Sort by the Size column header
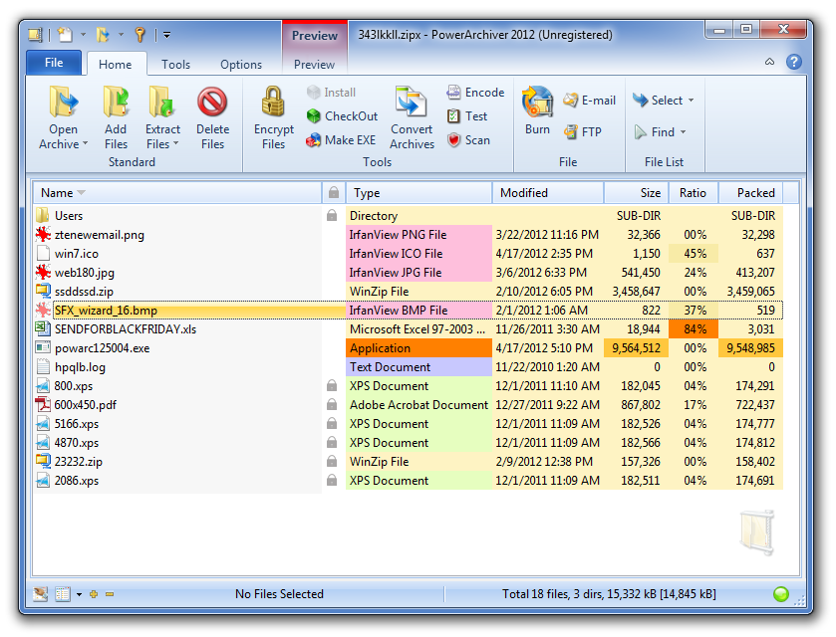Screen dimensions: 836x637 [637, 192]
